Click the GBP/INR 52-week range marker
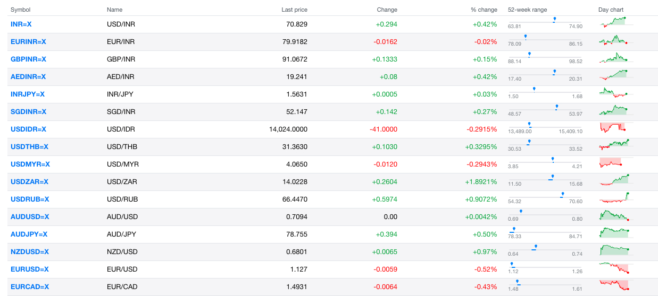Viewport: 658px width, 296px height. click(529, 54)
